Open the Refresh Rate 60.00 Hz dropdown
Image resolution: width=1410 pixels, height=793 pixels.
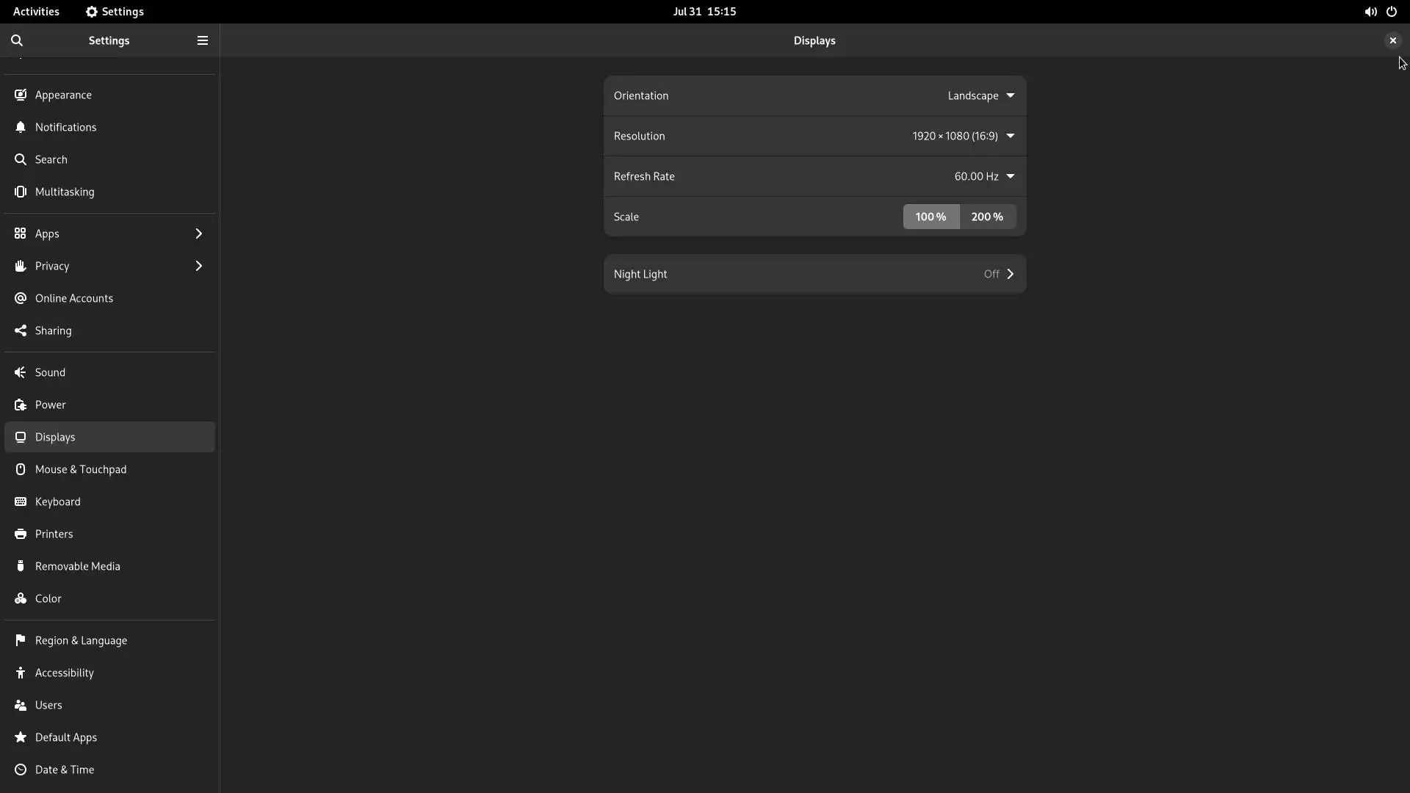(x=984, y=176)
